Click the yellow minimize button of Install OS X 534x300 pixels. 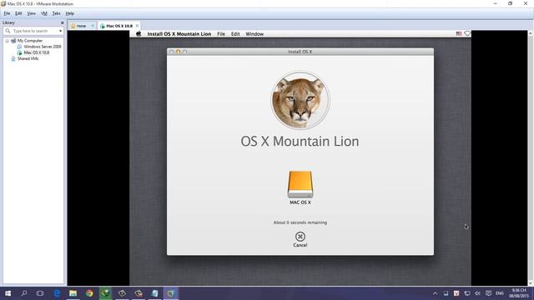(178, 52)
